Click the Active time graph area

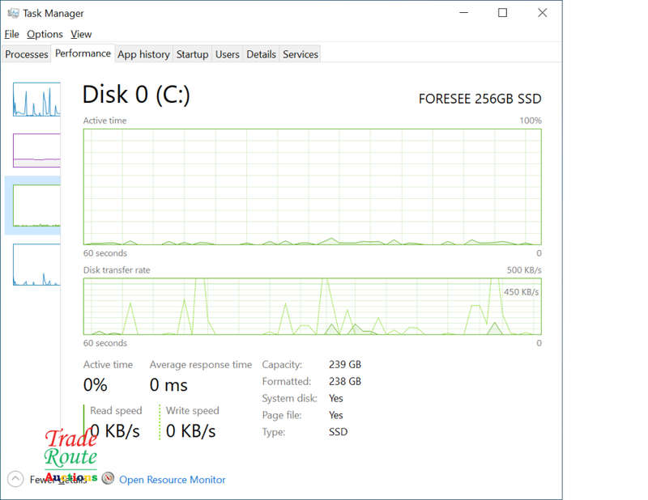[313, 187]
